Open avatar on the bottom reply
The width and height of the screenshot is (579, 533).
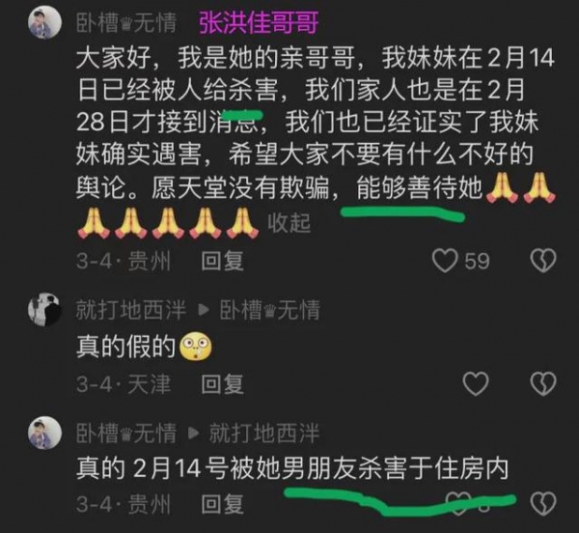click(44, 433)
